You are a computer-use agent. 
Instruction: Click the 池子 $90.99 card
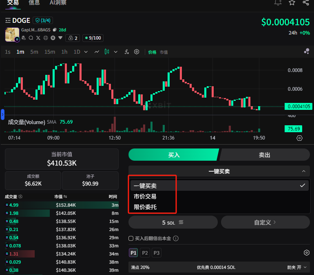coord(90,181)
